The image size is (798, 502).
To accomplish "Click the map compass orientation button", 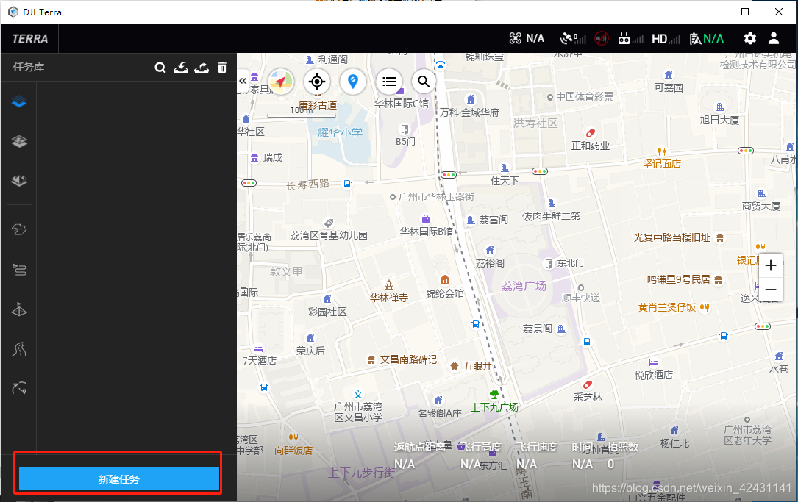I will [x=281, y=82].
